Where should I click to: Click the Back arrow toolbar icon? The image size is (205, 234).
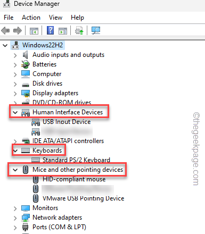(x=5, y=30)
